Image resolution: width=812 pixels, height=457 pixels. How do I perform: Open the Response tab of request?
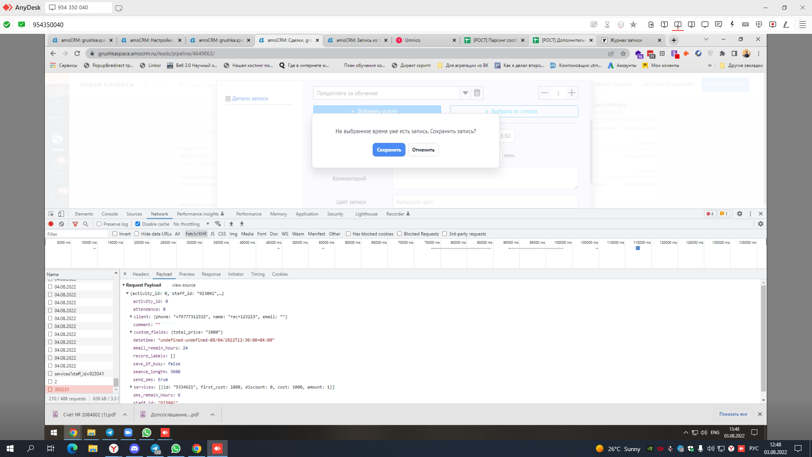pos(211,274)
